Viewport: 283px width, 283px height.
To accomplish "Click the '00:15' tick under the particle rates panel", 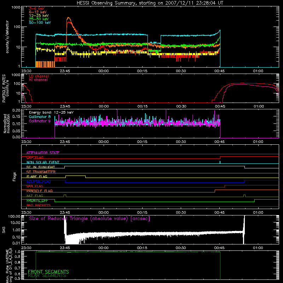I will click(x=143, y=106).
